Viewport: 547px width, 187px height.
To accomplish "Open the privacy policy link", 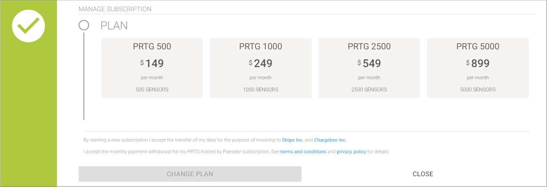I will (351, 152).
